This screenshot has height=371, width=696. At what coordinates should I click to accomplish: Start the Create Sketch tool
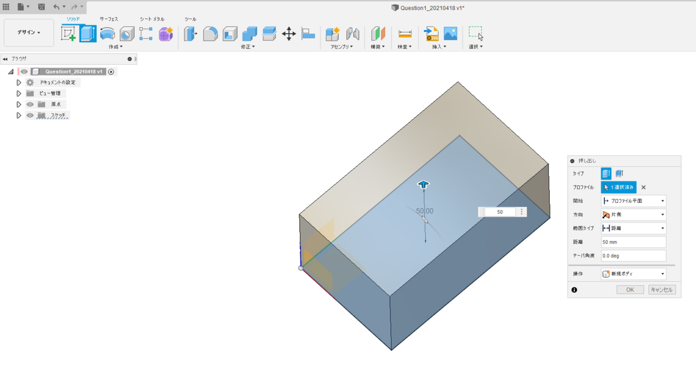tap(68, 34)
